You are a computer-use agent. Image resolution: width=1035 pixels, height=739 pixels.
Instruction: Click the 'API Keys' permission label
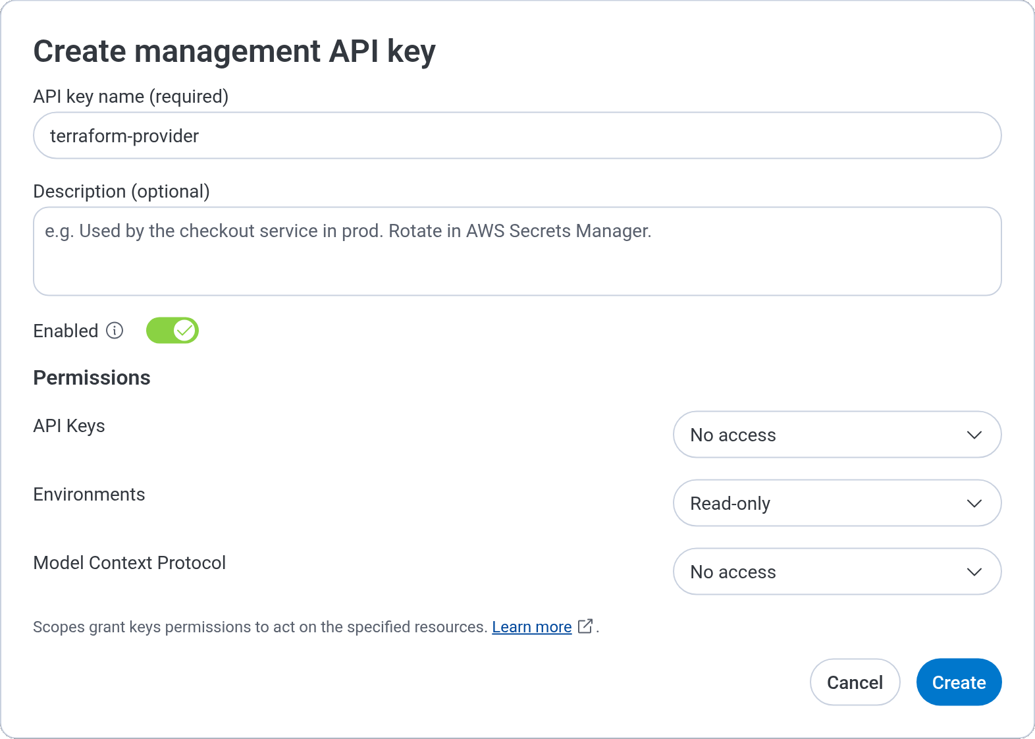click(69, 426)
